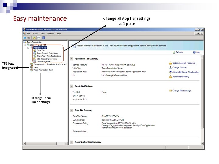Click the SQL Reporting Services node icon

[35, 59]
